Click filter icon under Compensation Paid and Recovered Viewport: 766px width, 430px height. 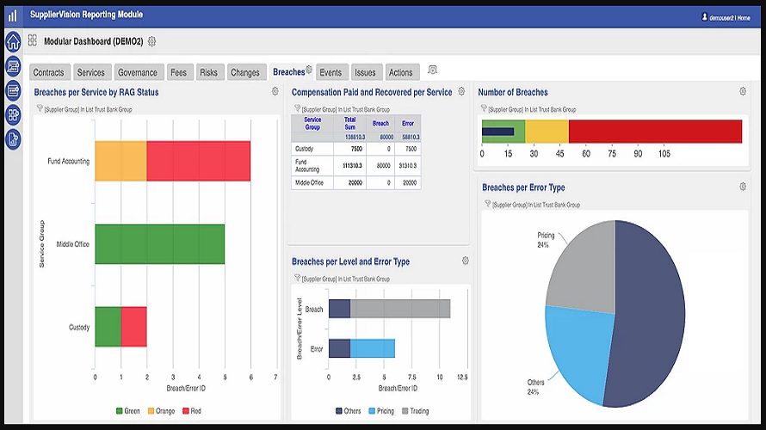297,108
